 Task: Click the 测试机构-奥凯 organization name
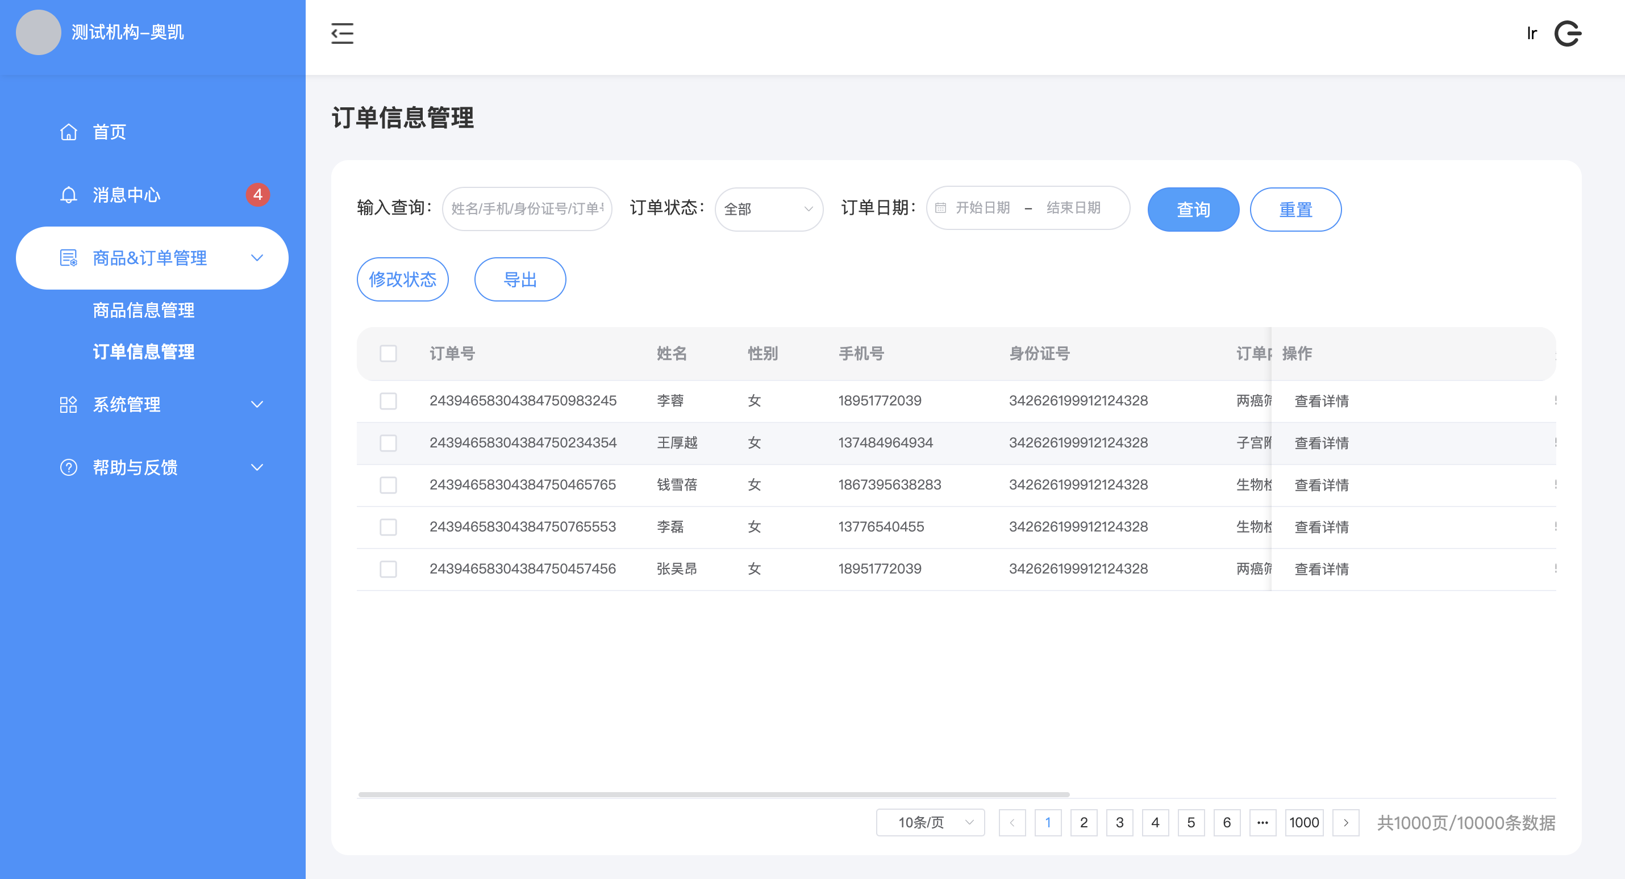click(127, 32)
